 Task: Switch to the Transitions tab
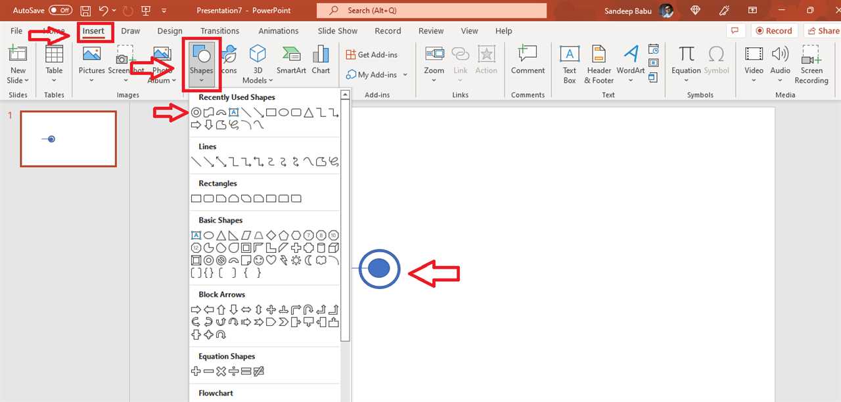pos(219,31)
